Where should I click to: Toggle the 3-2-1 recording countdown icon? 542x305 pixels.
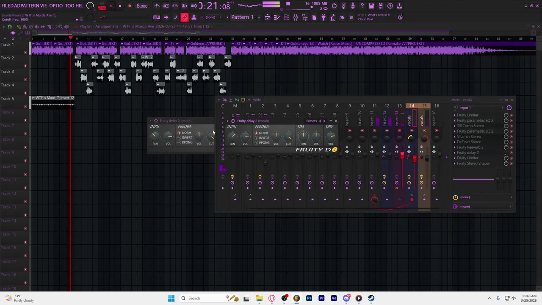pyautogui.click(x=175, y=6)
